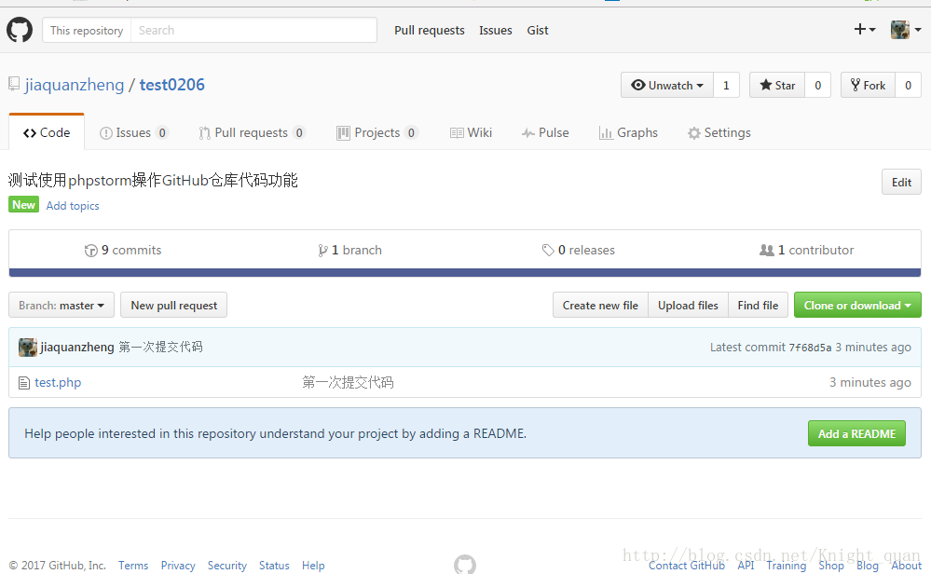Click the Issues link in top header
The width and height of the screenshot is (931, 574).
coord(495,30)
